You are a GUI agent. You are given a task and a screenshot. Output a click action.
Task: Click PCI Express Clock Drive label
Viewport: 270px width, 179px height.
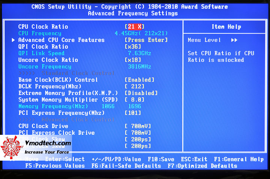(x=57, y=133)
